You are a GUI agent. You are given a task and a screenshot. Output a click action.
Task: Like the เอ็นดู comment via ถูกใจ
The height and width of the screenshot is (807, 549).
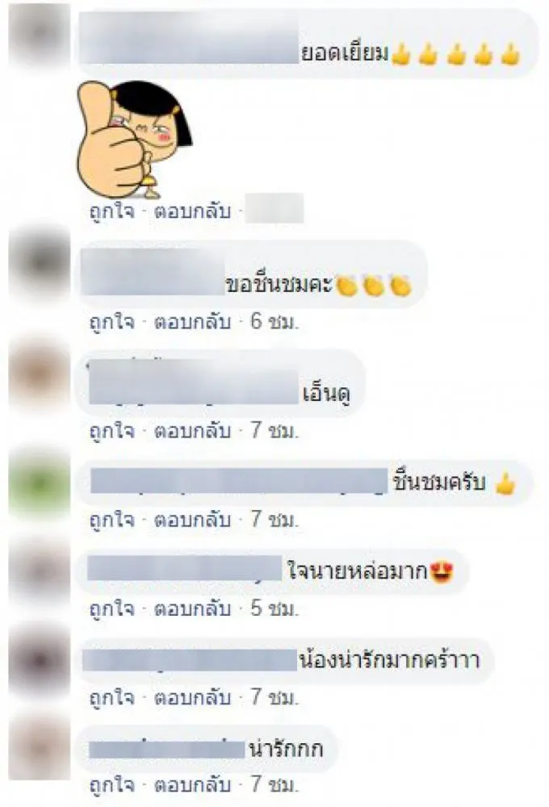click(x=111, y=430)
